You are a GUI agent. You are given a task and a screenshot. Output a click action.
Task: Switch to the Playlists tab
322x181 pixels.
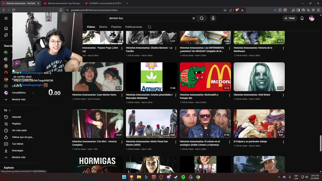click(x=116, y=27)
